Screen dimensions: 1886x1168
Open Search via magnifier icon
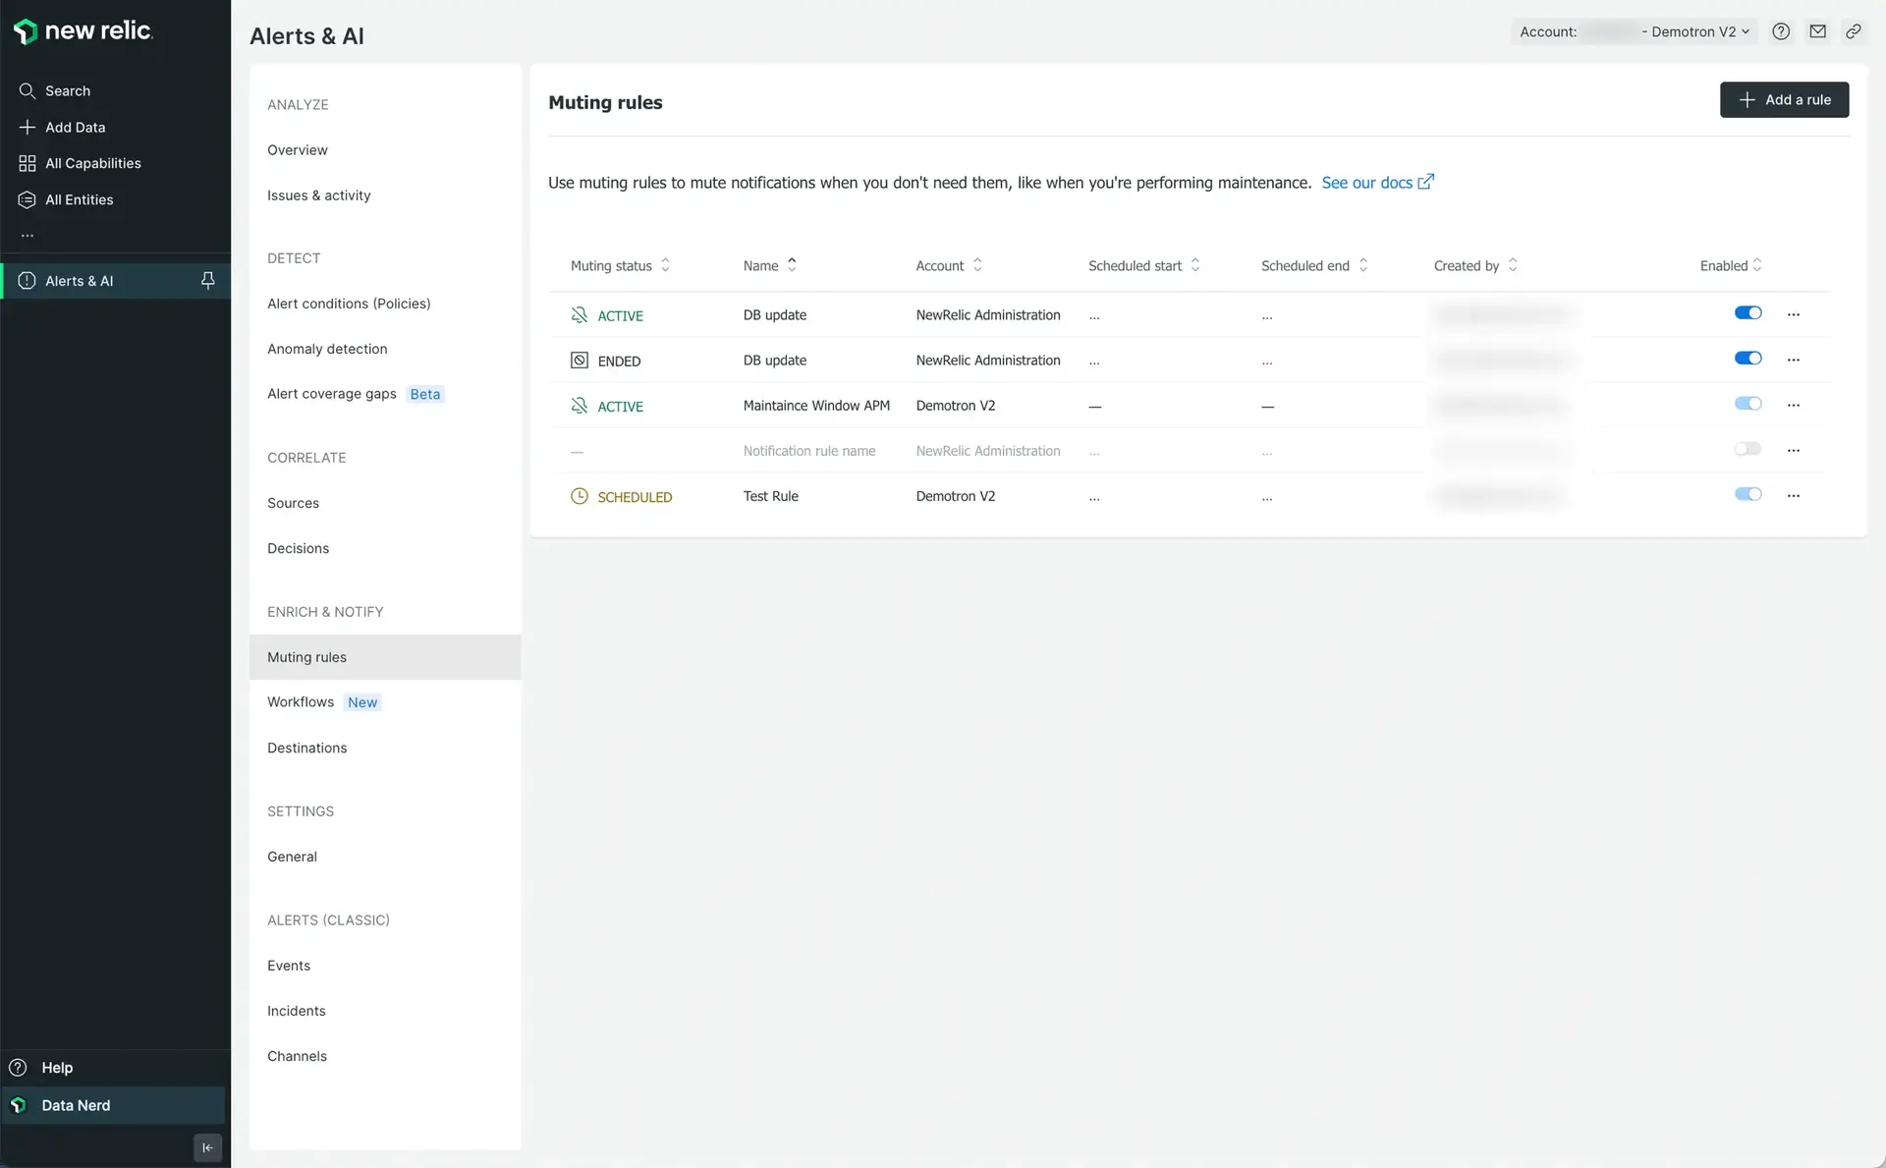coord(28,90)
